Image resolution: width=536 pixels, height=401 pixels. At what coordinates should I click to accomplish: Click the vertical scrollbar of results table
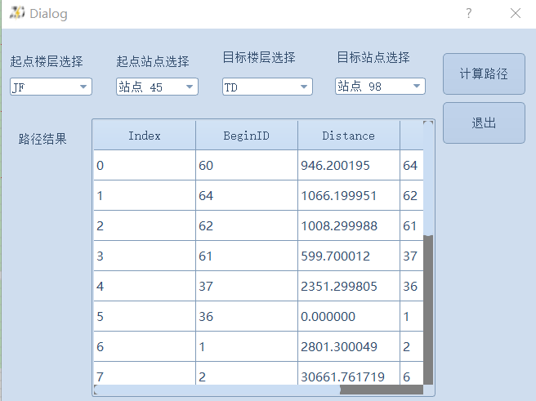[x=428, y=252]
